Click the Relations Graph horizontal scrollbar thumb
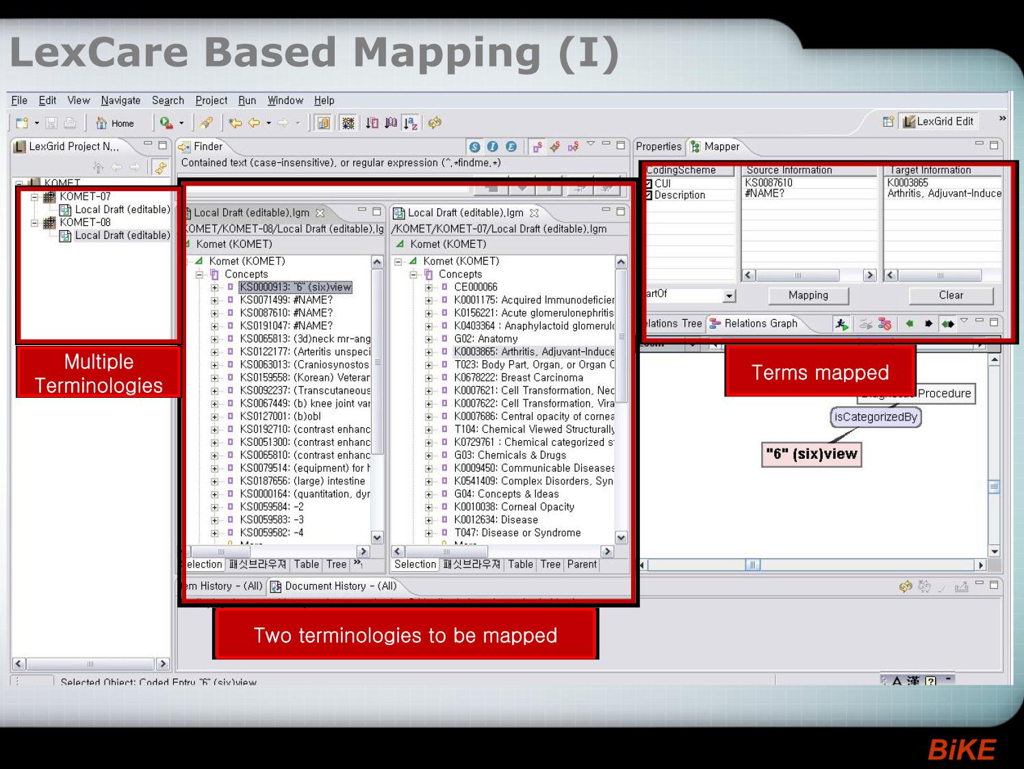Image resolution: width=1024 pixels, height=769 pixels. [x=752, y=565]
